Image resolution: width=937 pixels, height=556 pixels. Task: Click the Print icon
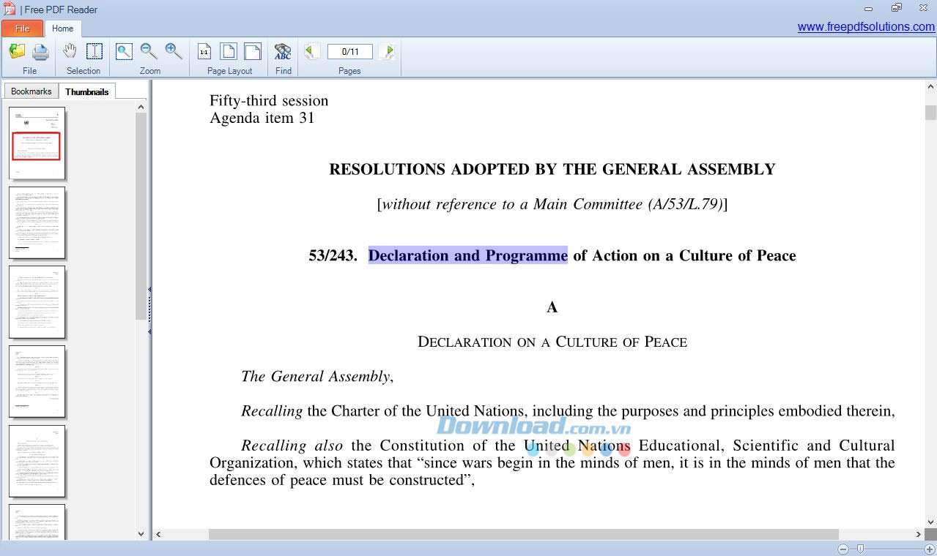tap(40, 51)
